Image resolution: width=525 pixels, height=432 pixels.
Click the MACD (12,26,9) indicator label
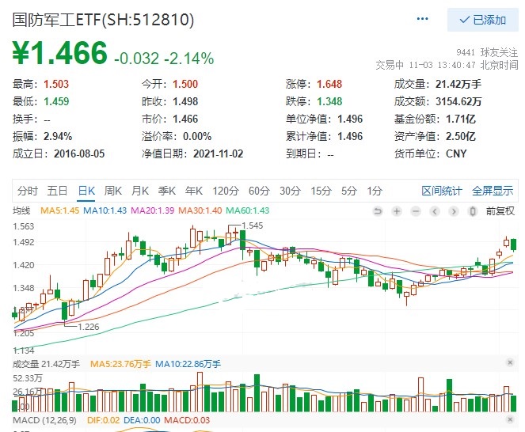click(44, 420)
